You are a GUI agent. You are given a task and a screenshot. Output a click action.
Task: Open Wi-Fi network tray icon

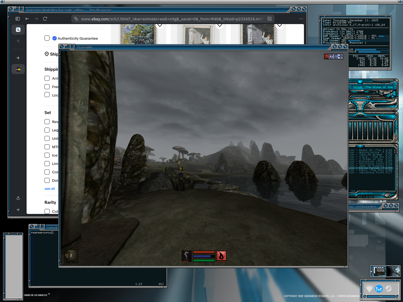click(369, 289)
